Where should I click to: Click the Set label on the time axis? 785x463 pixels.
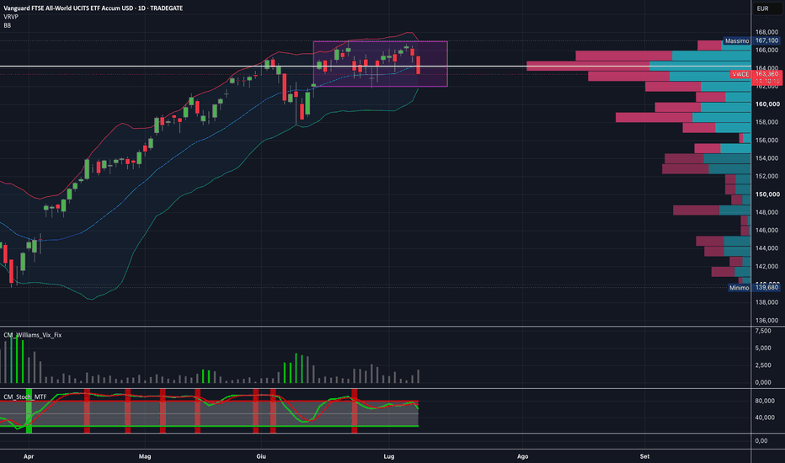click(x=645, y=456)
